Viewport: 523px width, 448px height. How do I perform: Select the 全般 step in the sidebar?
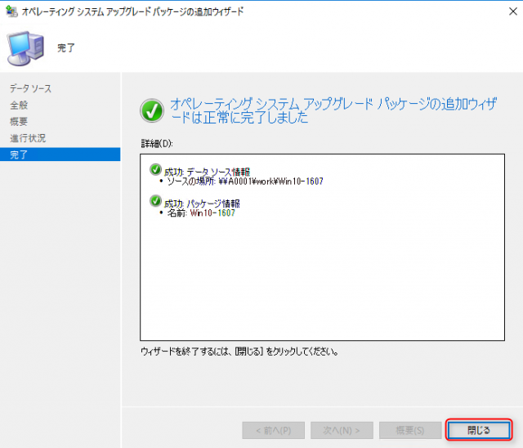[19, 105]
